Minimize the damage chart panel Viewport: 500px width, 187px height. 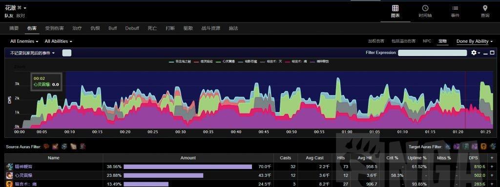click(x=485, y=53)
